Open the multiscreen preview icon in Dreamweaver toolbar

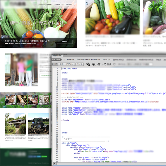[88, 64]
